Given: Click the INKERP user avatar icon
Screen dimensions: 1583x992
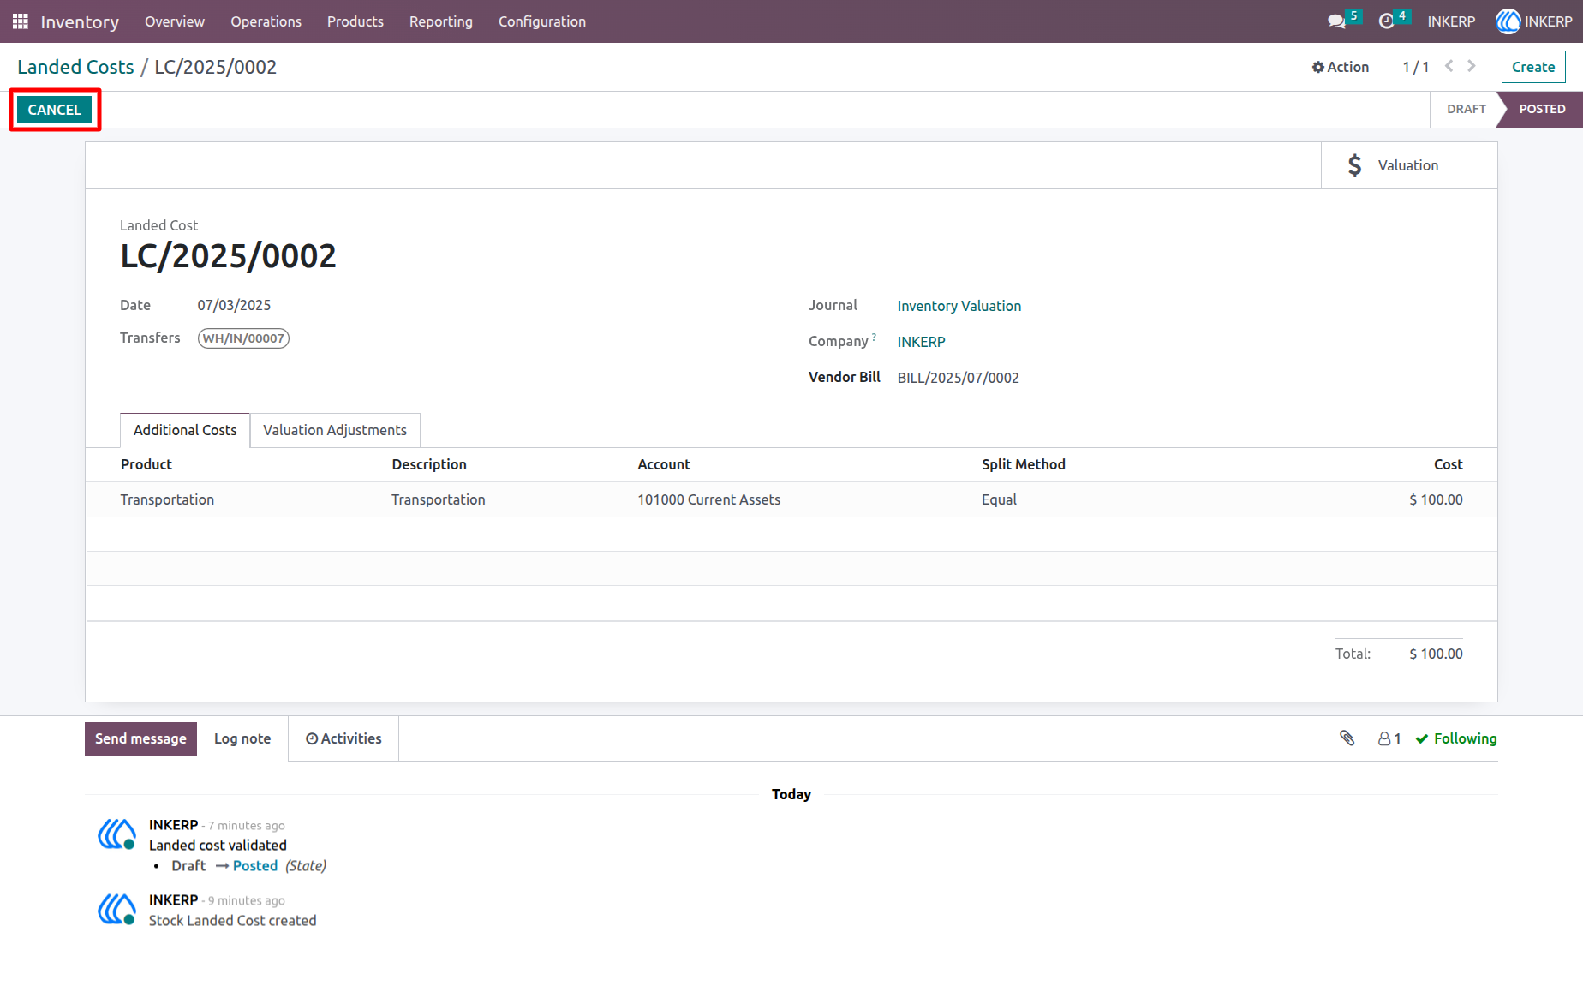Looking at the screenshot, I should click(x=1508, y=21).
